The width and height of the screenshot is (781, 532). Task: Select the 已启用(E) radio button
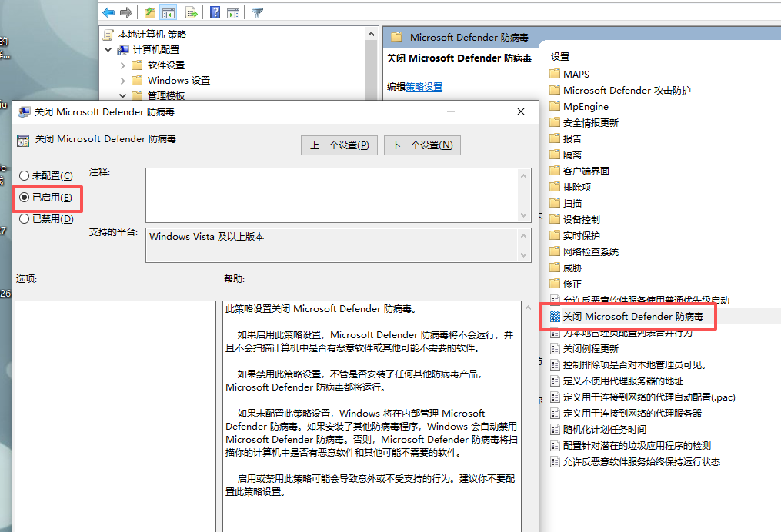pos(24,197)
